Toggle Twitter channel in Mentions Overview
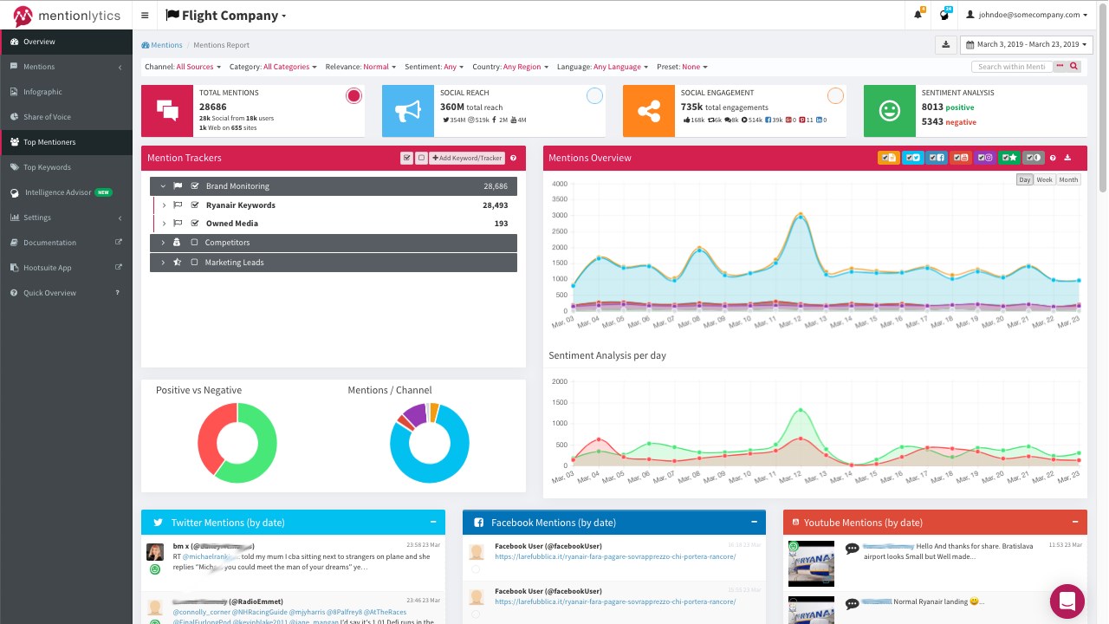The width and height of the screenshot is (1109, 624). click(x=912, y=158)
